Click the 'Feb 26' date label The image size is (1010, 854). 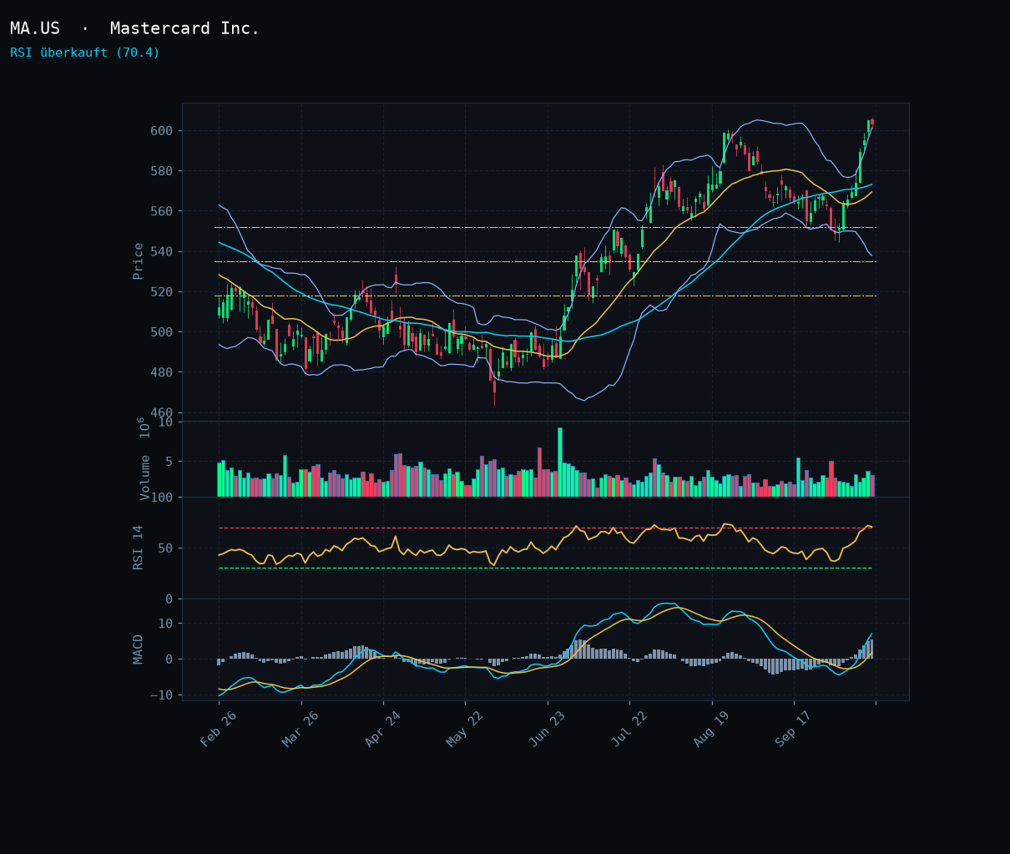(218, 729)
